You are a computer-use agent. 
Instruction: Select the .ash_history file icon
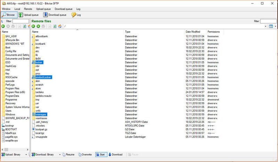[x=33, y=122]
